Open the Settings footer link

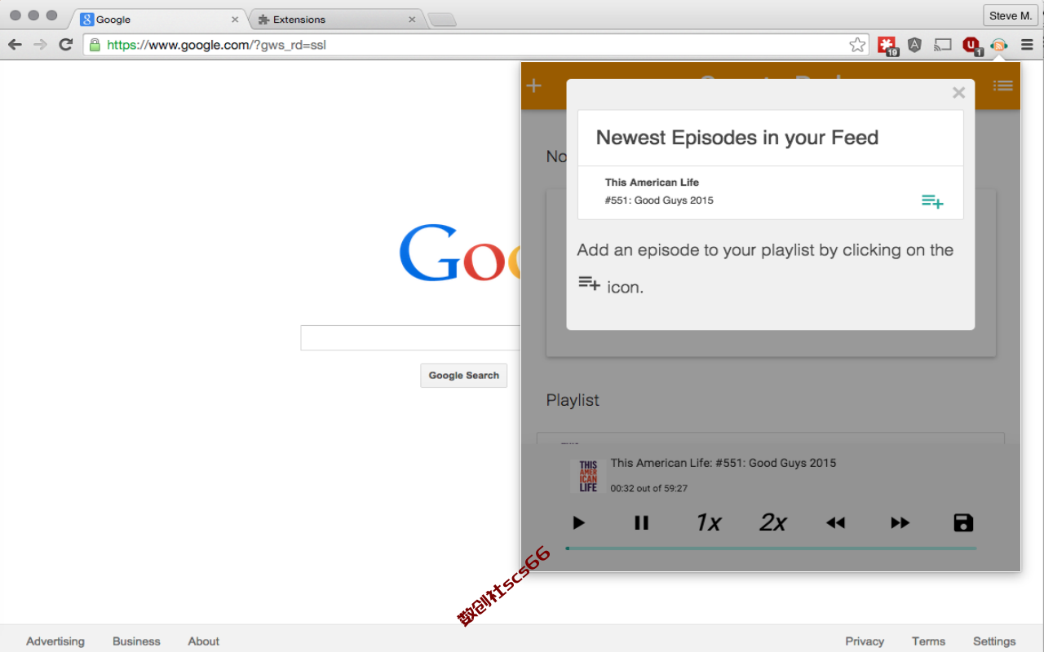click(x=994, y=641)
